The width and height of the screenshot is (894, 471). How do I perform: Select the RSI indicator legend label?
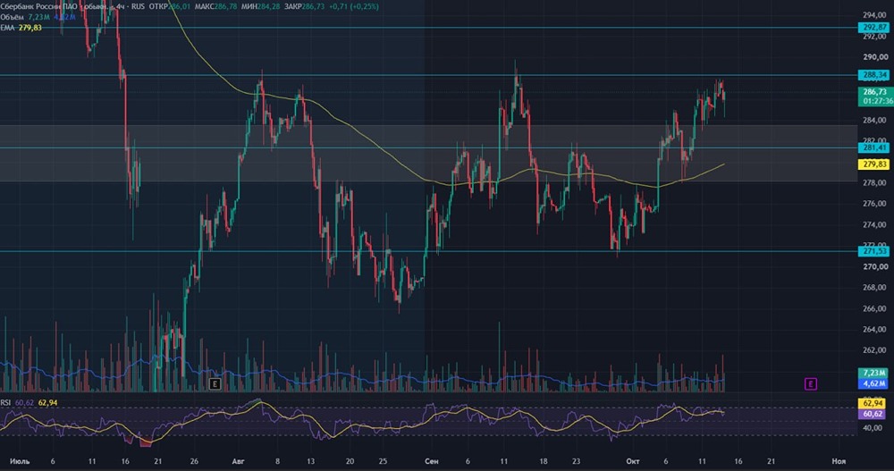click(x=5, y=402)
